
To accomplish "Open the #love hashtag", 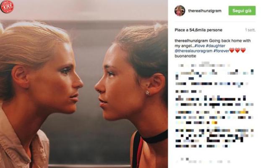I will pyautogui.click(x=199, y=46).
